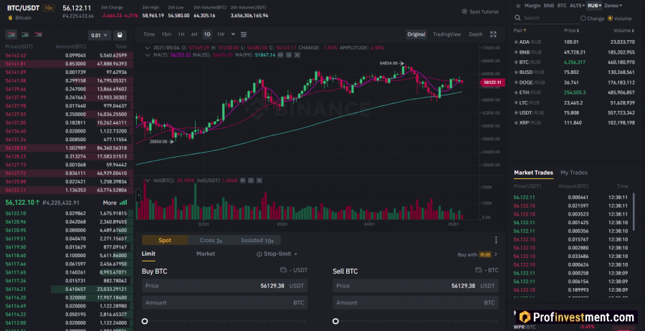The width and height of the screenshot is (645, 331).
Task: Open the chart technical indicator settings icon
Action: click(x=244, y=34)
